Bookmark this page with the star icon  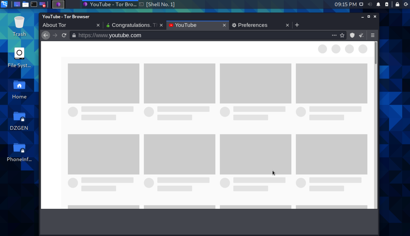point(342,35)
